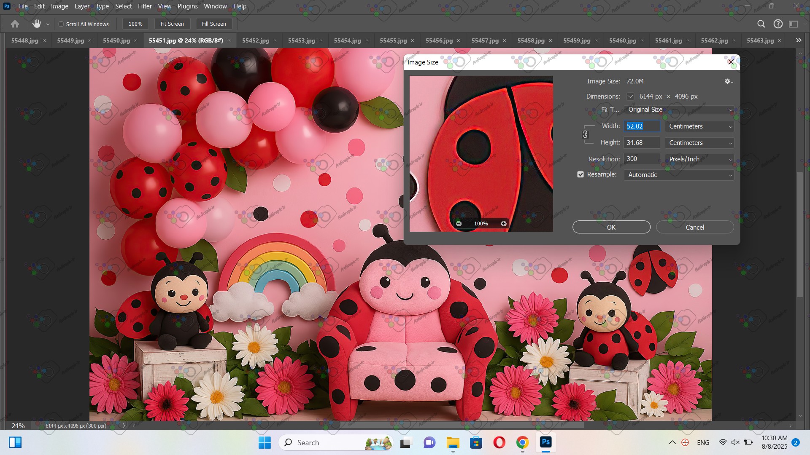Toggle the constrain proportions link icon
This screenshot has width=810, height=455.
[585, 134]
